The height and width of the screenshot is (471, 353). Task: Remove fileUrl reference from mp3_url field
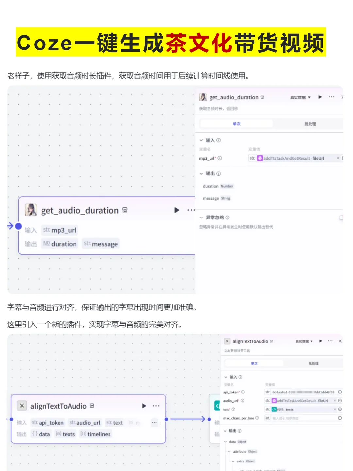[338, 158]
